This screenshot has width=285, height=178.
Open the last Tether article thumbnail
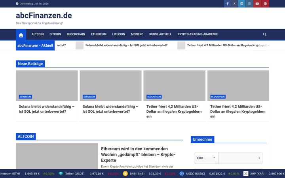(x=238, y=86)
